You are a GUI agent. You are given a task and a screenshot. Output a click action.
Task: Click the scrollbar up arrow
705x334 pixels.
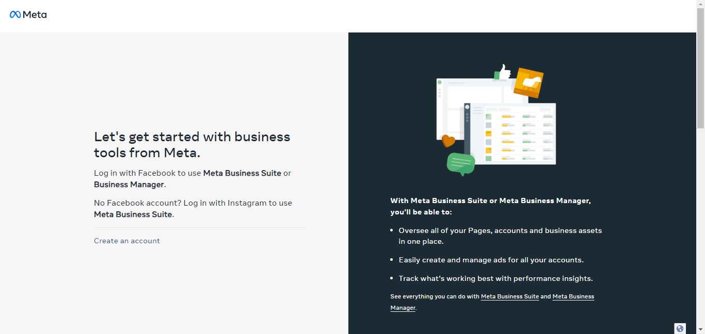pos(700,4)
